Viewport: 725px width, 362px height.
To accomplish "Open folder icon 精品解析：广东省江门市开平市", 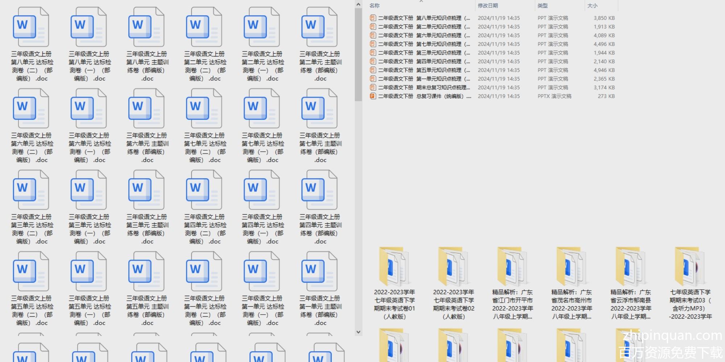I will tap(512, 266).
